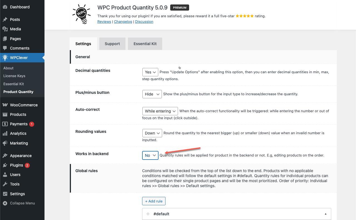Switch to the Support tab
Image resolution: width=356 pixels, height=220 pixels.
pos(112,44)
